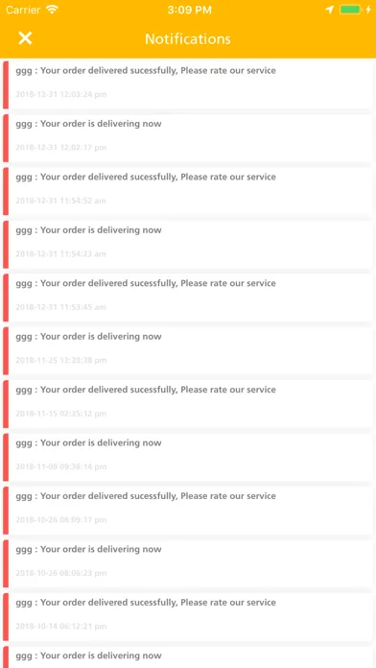Open delivering notification dated 2018-11-25

tap(188, 351)
